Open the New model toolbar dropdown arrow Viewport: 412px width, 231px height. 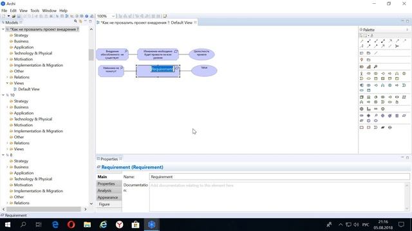[8, 16]
